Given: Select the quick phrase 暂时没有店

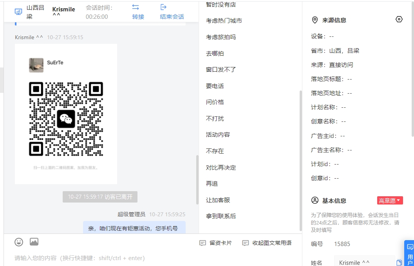Looking at the screenshot, I should pos(221,4).
